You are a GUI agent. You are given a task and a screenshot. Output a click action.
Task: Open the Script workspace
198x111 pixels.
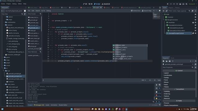click(97, 4)
